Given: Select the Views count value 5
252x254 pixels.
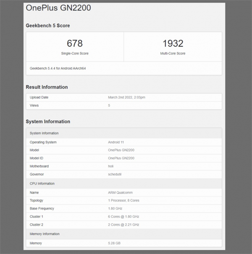Looking at the screenshot, I should pos(109,106).
